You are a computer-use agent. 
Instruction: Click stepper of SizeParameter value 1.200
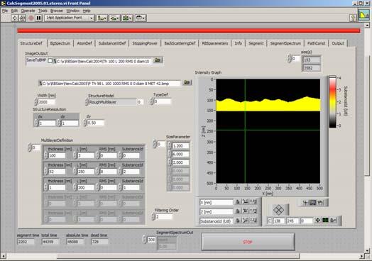[x=169, y=146]
